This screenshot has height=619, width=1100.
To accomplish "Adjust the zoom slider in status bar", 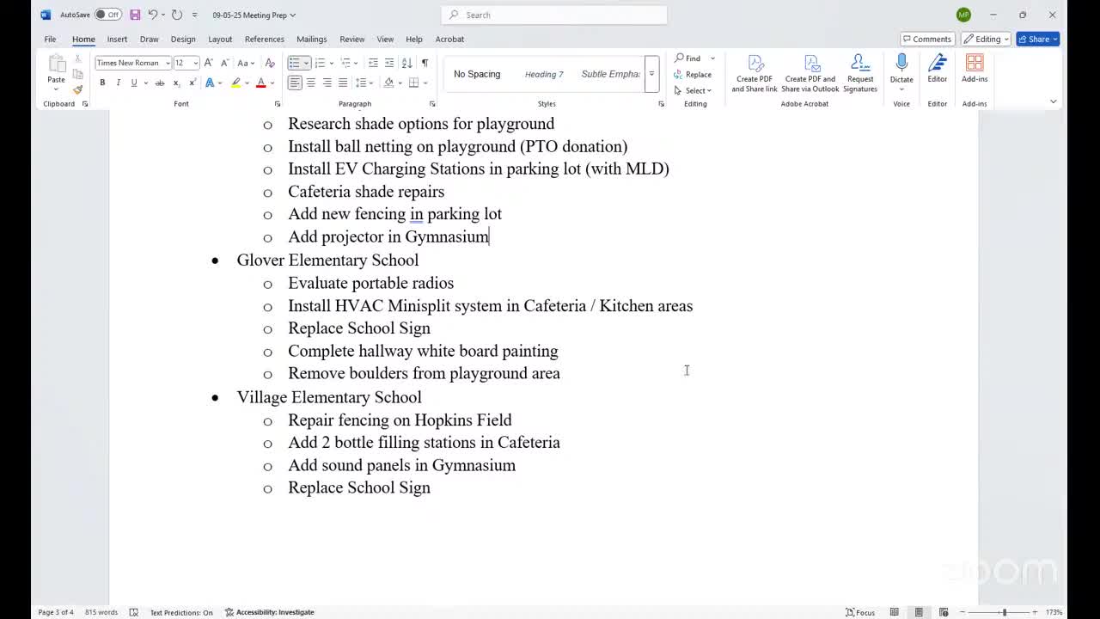I will tap(1004, 612).
